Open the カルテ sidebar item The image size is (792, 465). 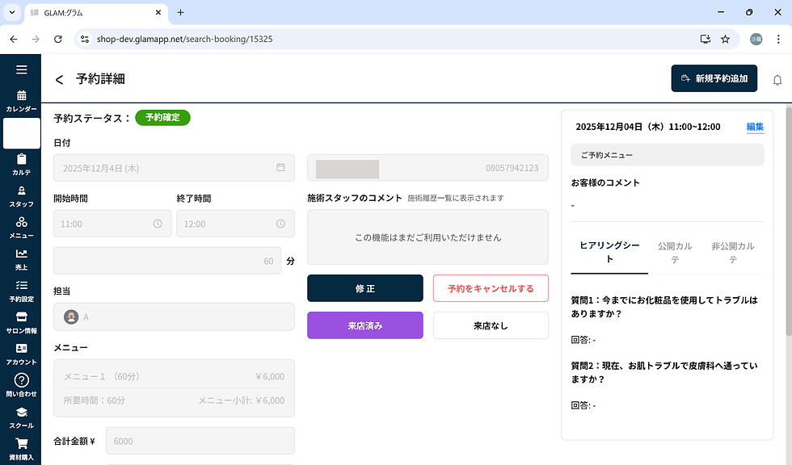tap(21, 165)
